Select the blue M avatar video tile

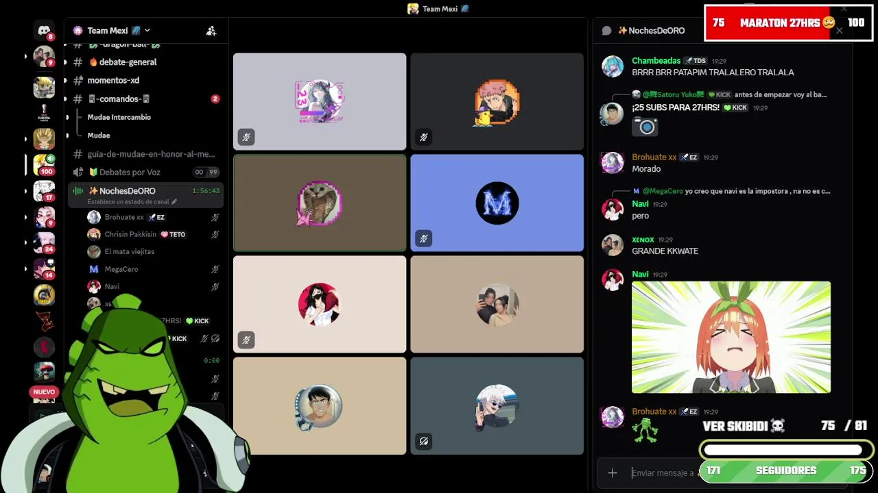coord(497,203)
